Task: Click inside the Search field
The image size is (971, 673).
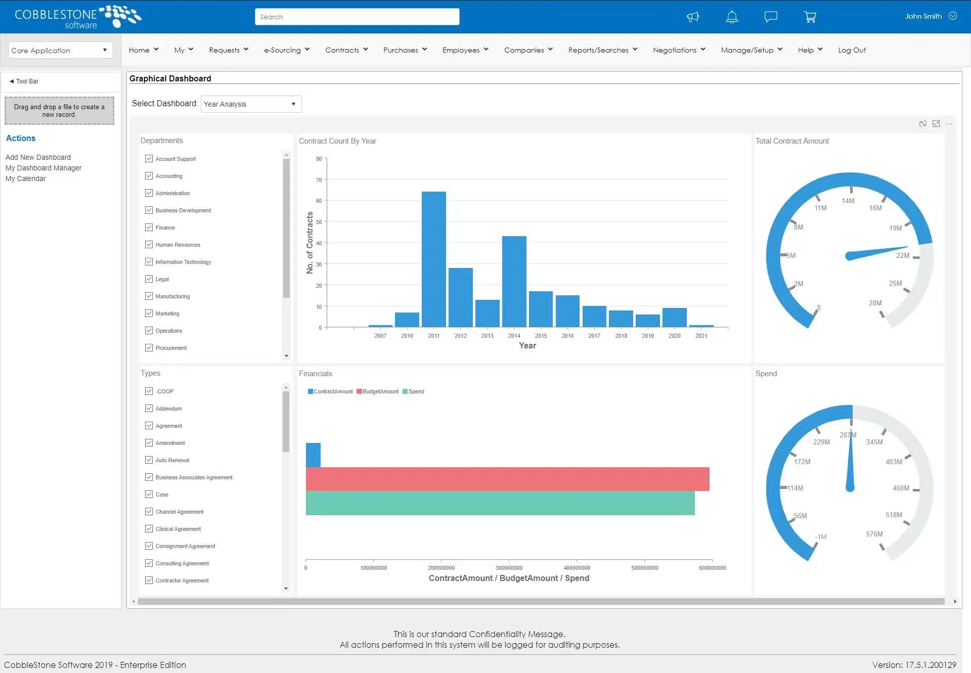Action: coord(357,17)
